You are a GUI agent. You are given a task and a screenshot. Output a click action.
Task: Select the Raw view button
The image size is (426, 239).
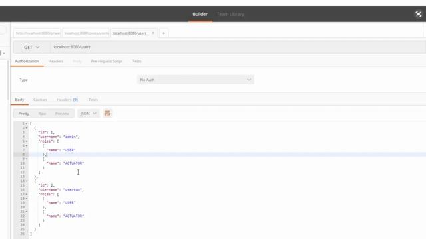[x=42, y=114]
